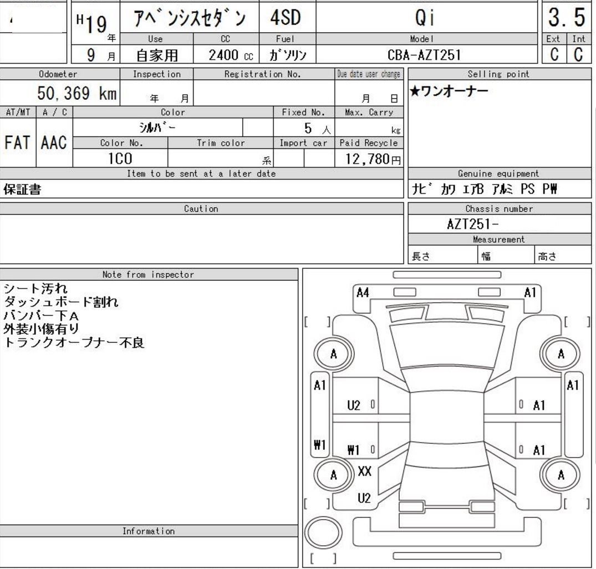This screenshot has height=569, width=596.
Task: Select the note シート汚れ
Action: click(35, 288)
